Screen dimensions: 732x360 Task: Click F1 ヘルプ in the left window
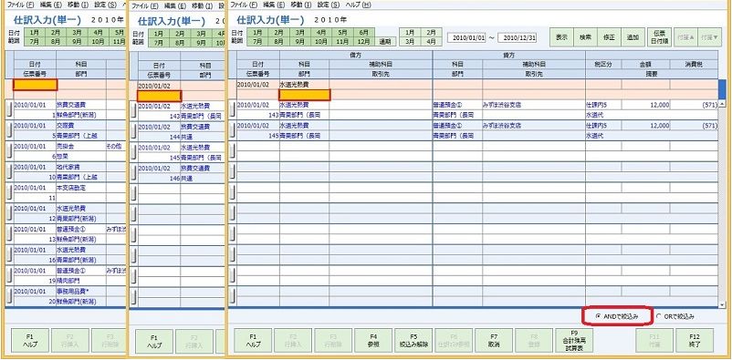point(30,341)
